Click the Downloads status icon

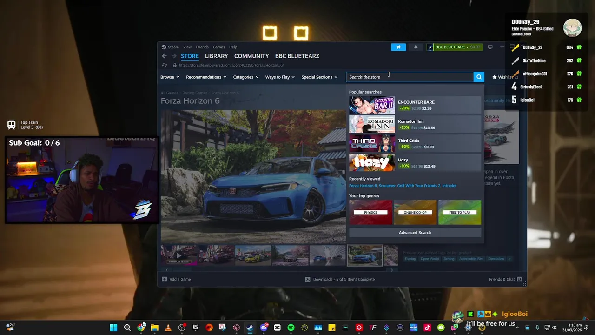tap(307, 279)
